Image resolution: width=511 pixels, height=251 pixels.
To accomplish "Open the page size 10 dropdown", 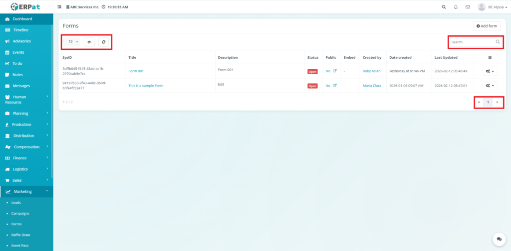I will (x=73, y=42).
